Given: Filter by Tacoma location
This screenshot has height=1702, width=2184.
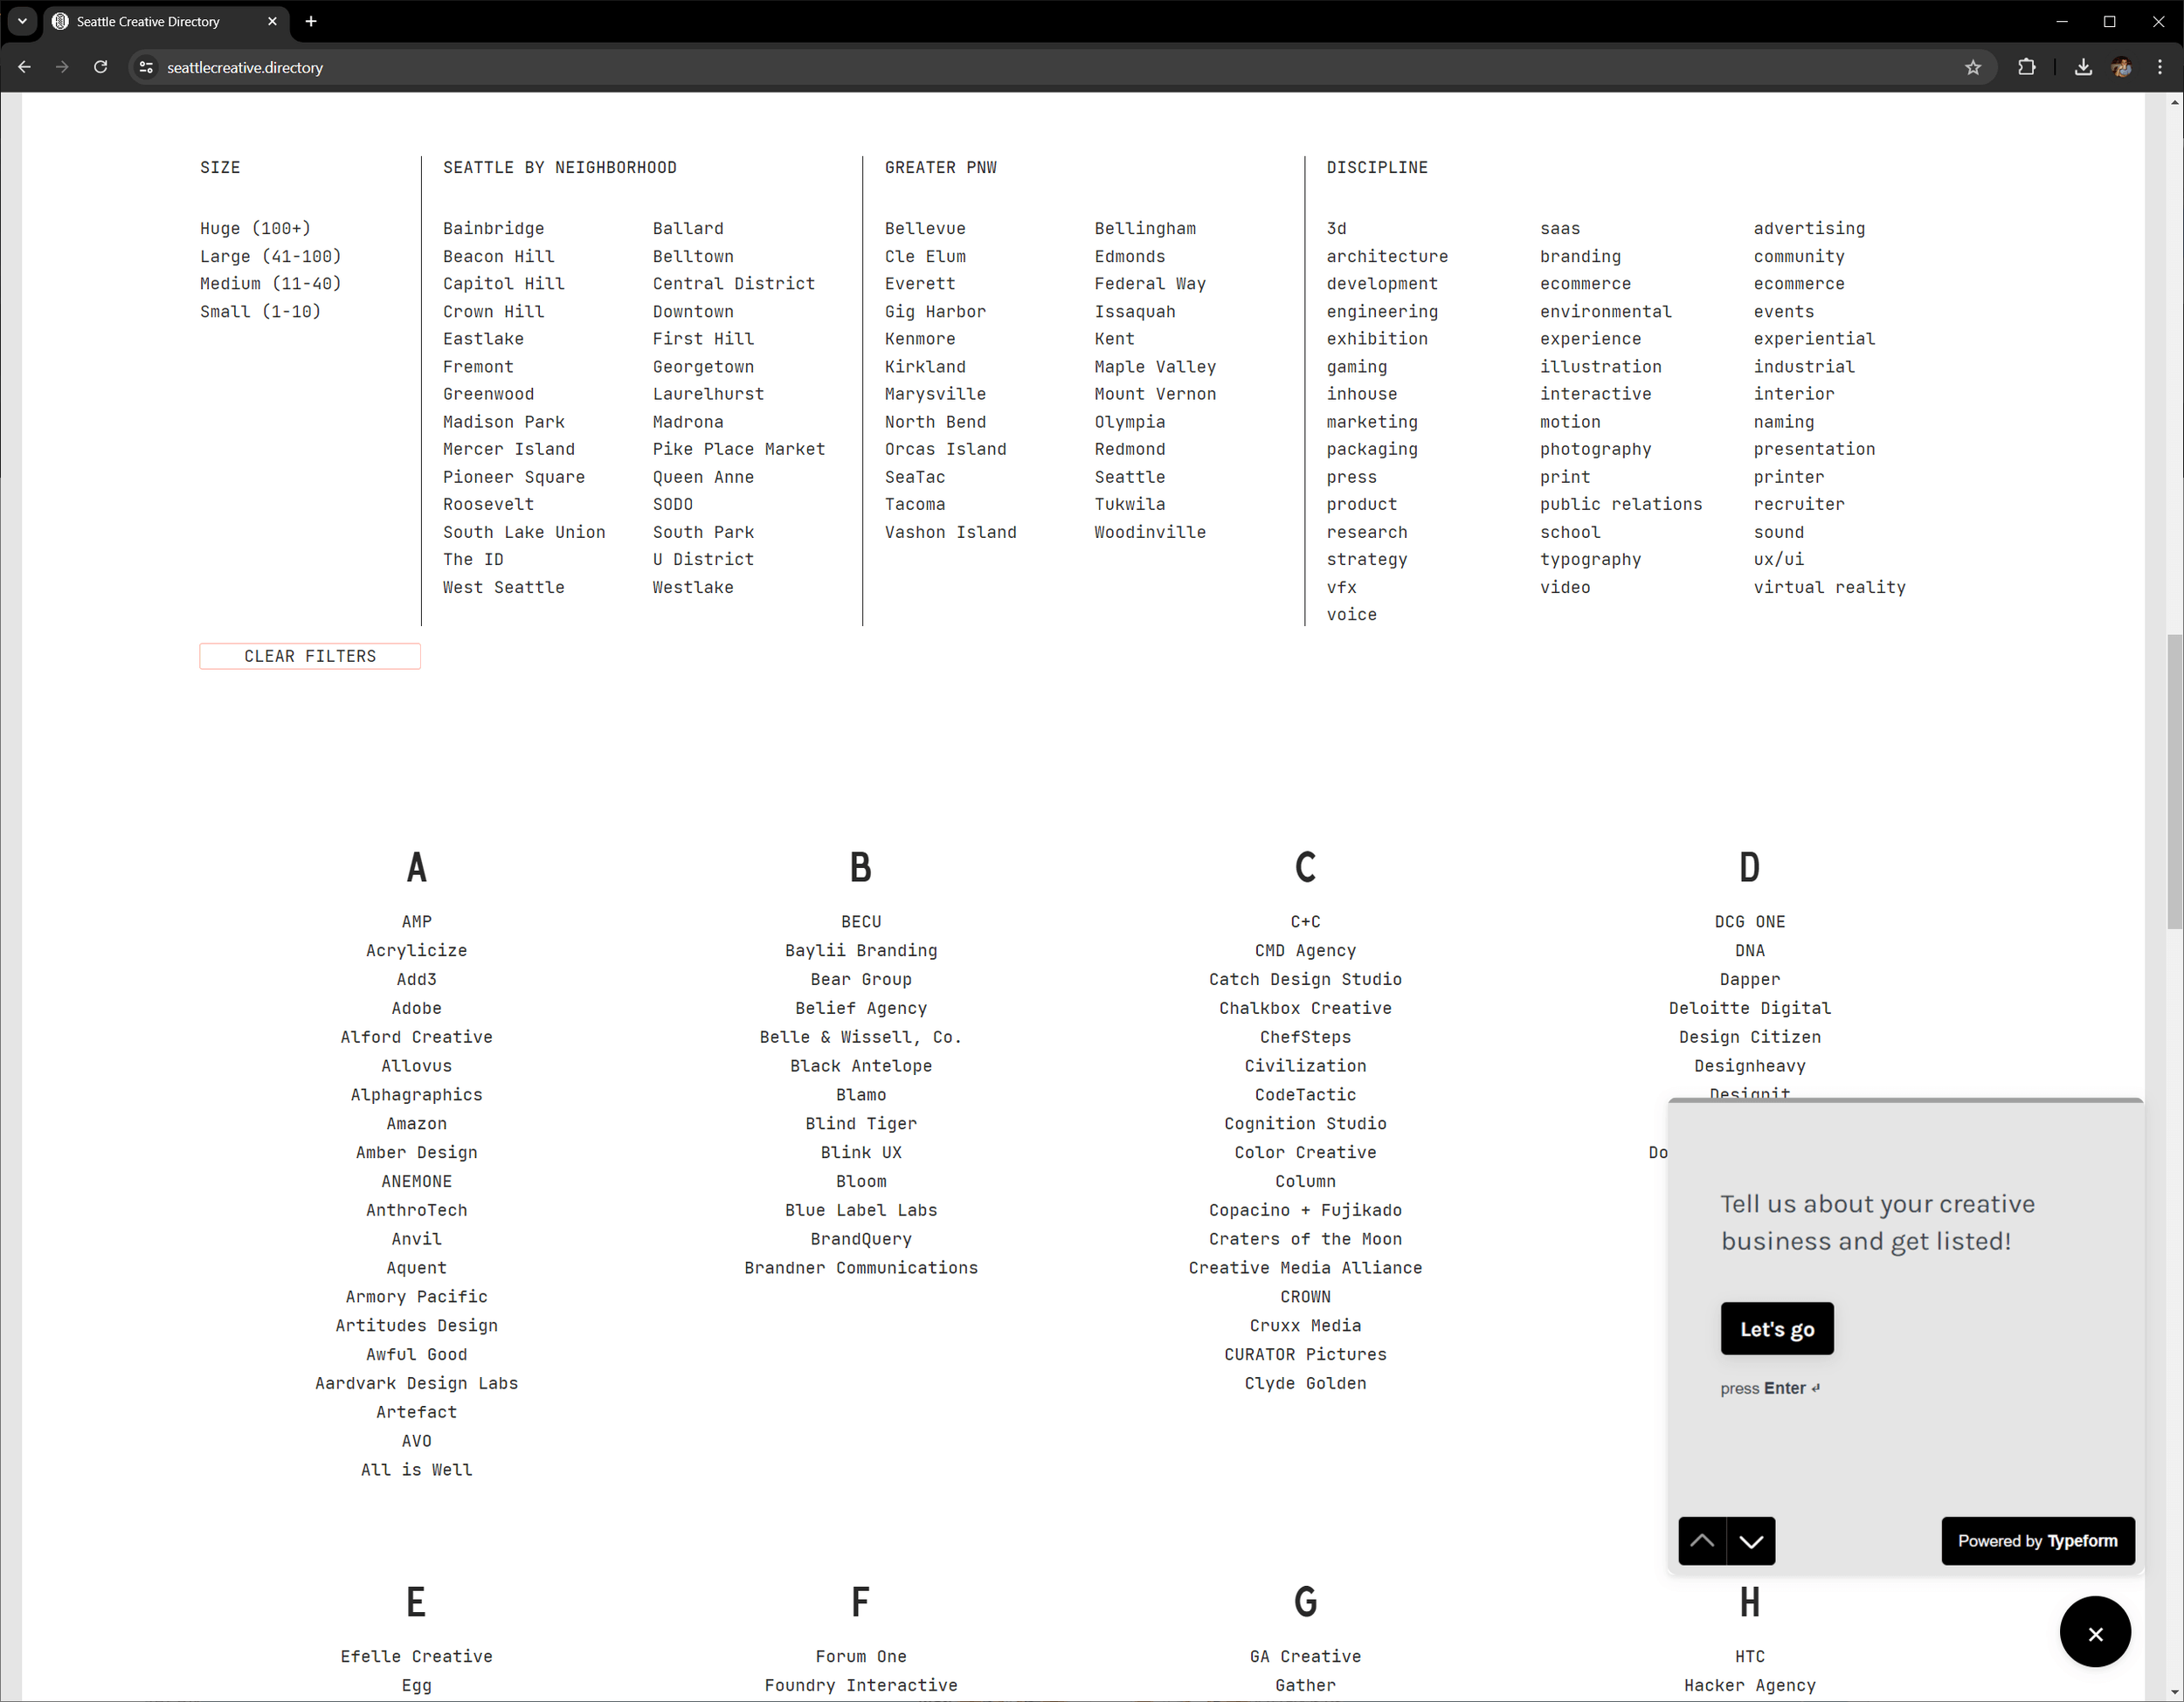Looking at the screenshot, I should tap(915, 505).
